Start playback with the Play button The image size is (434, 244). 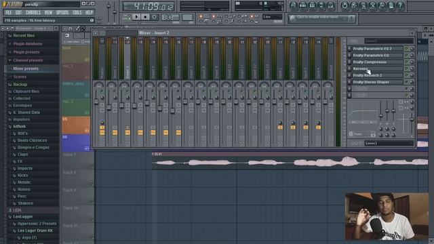(136, 17)
